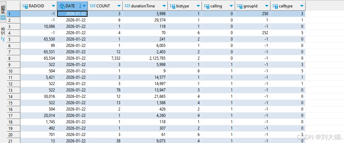Select row number 8 header

(x=13, y=58)
